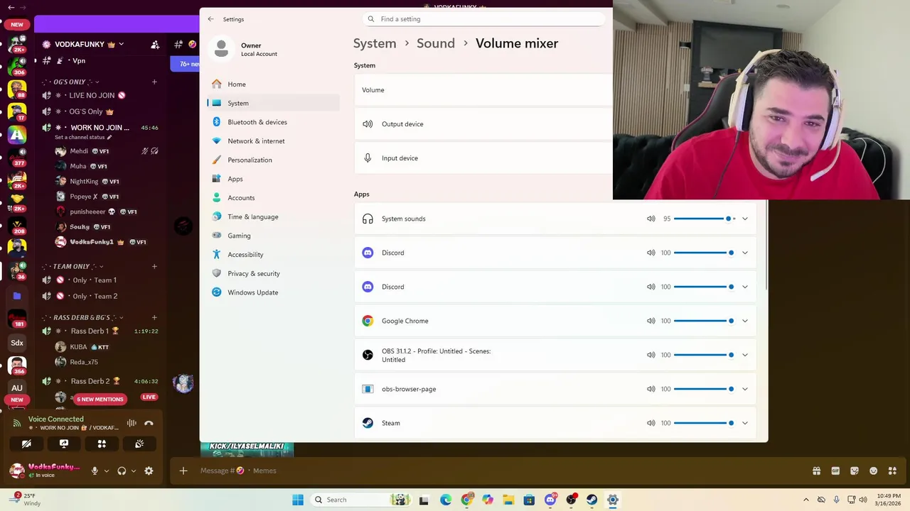Viewport: 910px width, 511px height.
Task: Turn on camera in Discord voice panel
Action: (26, 444)
